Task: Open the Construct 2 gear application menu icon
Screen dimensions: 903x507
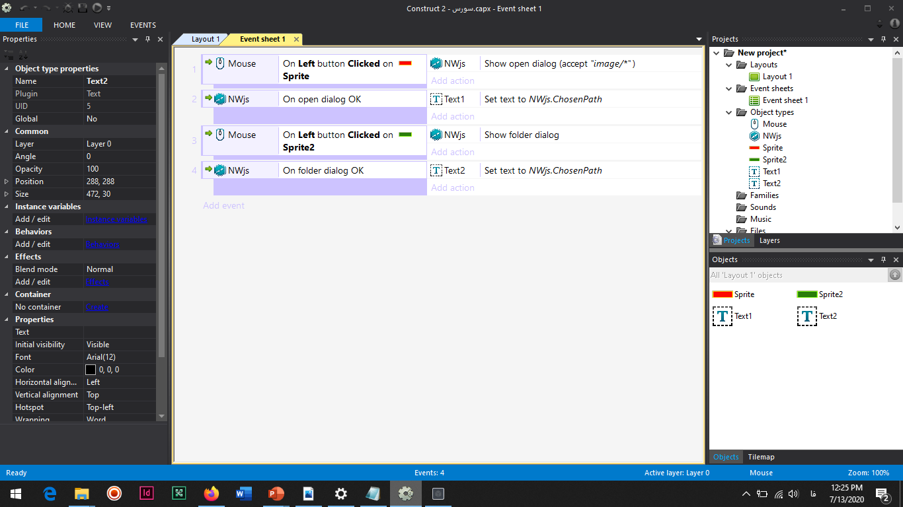Action: coord(7,8)
